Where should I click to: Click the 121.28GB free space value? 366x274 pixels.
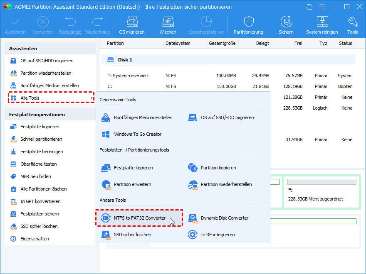293,97
